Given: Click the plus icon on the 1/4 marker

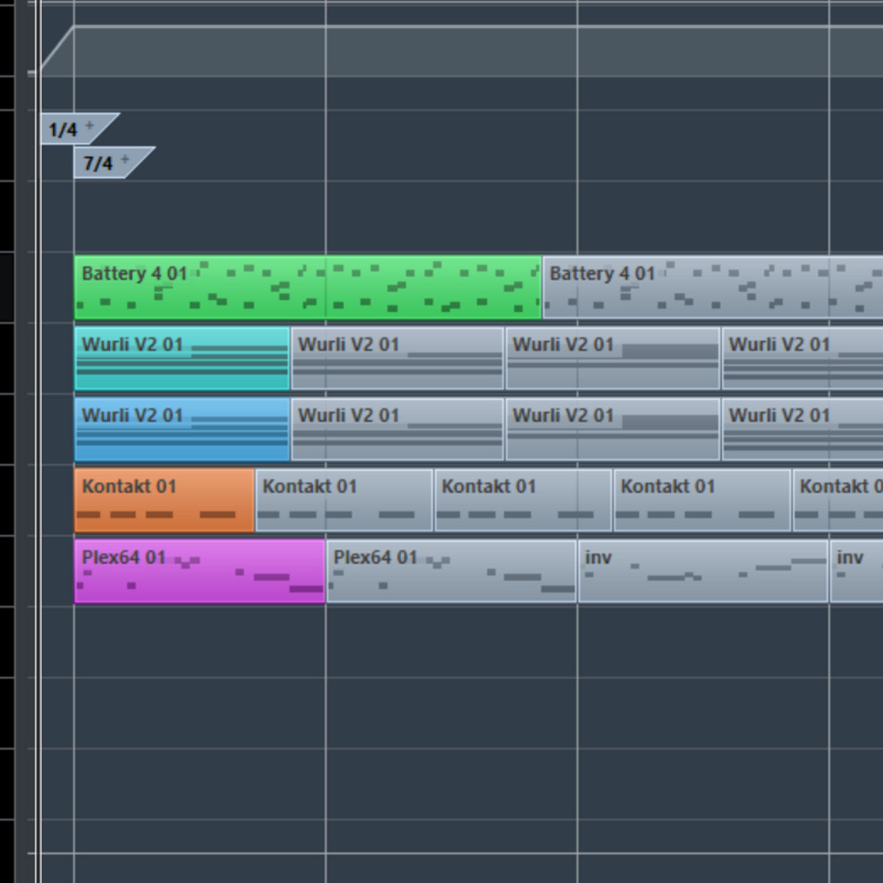Looking at the screenshot, I should (90, 125).
